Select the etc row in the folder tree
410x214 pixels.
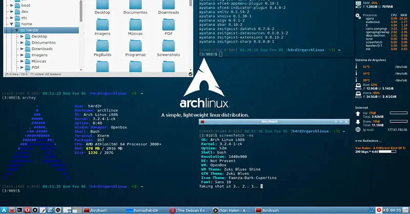[42, 18]
